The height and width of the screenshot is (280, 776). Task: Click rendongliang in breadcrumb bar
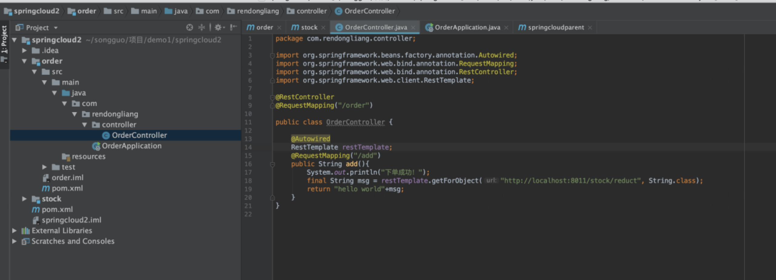click(x=253, y=11)
